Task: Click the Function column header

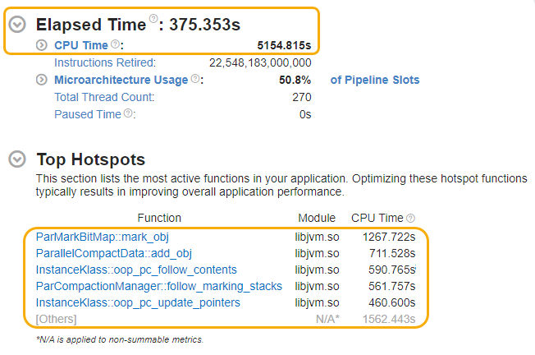Action: pos(159,218)
